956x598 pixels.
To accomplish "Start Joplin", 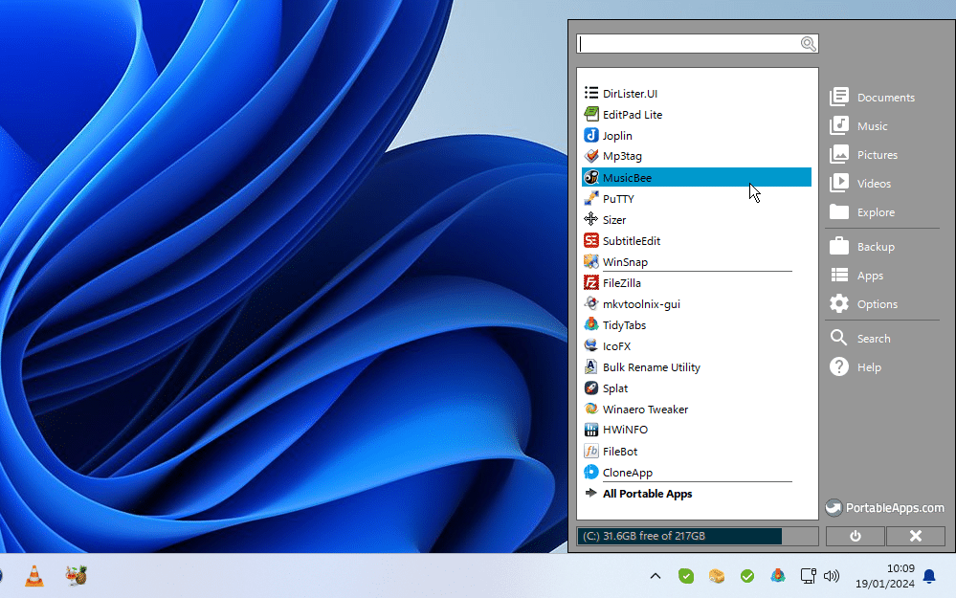I will point(616,135).
